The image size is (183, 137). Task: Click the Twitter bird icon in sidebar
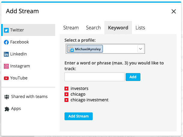point(6,30)
